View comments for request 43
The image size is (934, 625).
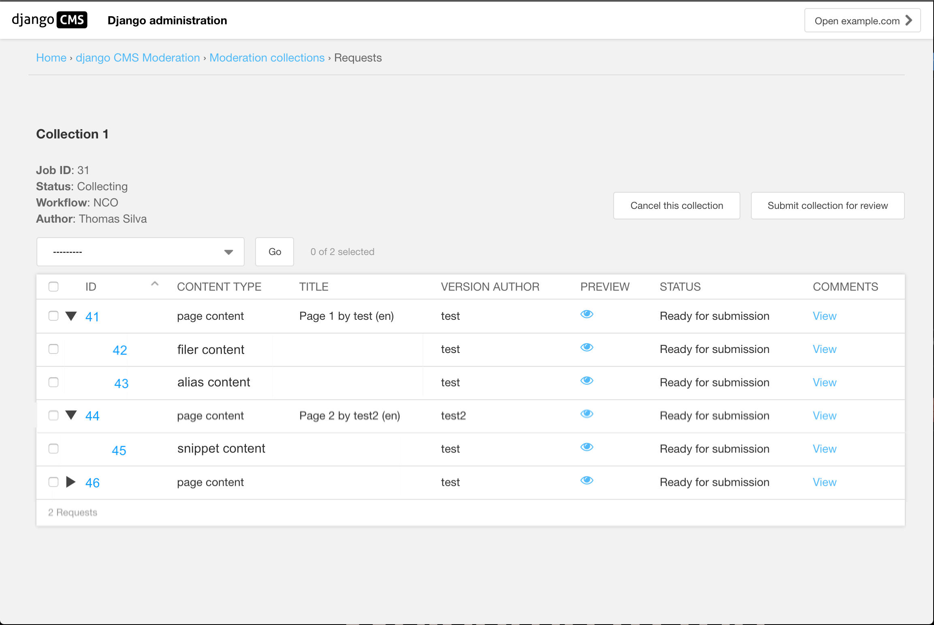[x=825, y=383]
